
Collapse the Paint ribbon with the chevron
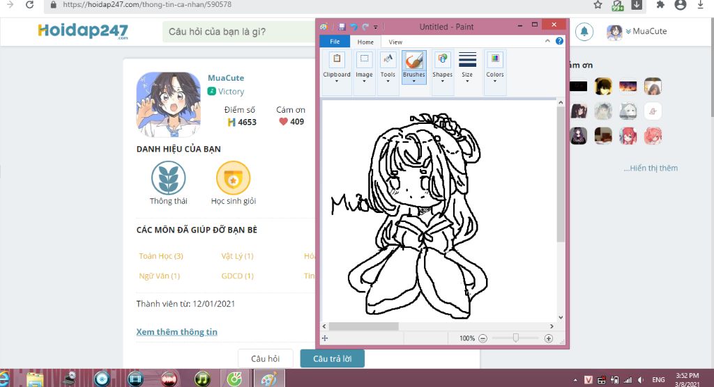point(547,41)
